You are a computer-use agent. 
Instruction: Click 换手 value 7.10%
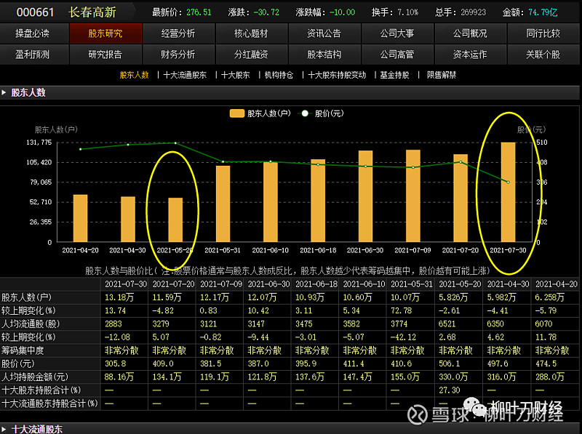point(407,12)
